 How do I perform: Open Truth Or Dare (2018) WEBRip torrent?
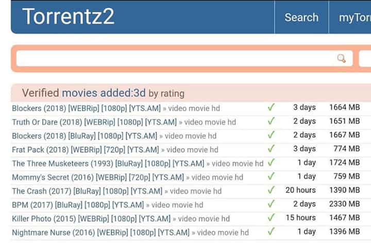pyautogui.click(x=94, y=122)
